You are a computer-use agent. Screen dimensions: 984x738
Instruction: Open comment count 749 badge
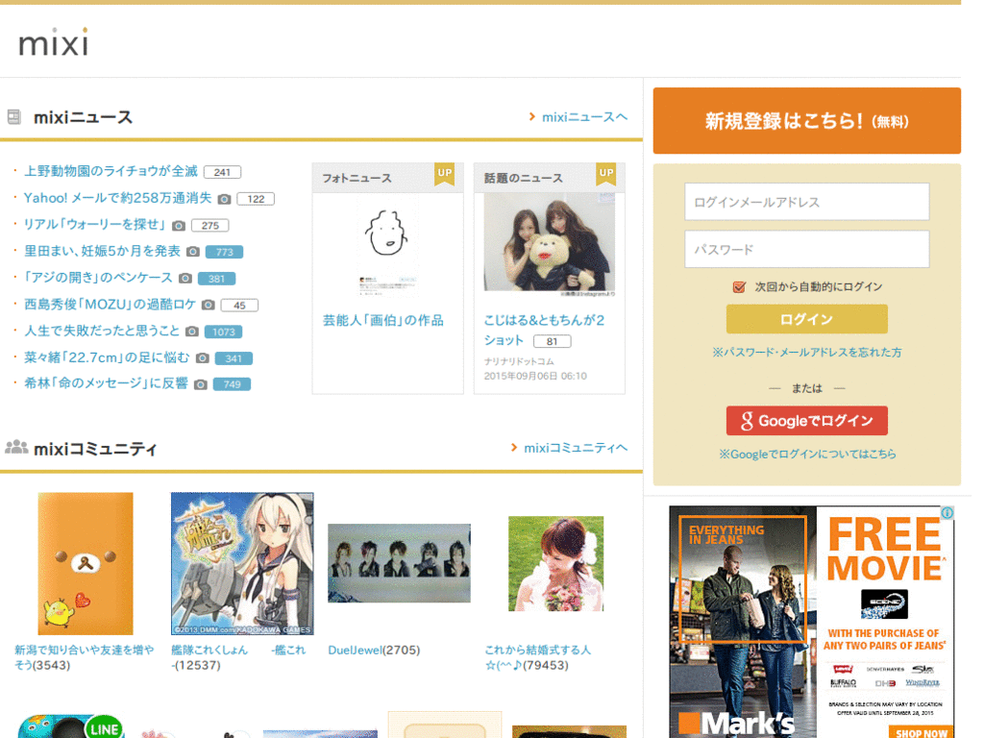232,384
